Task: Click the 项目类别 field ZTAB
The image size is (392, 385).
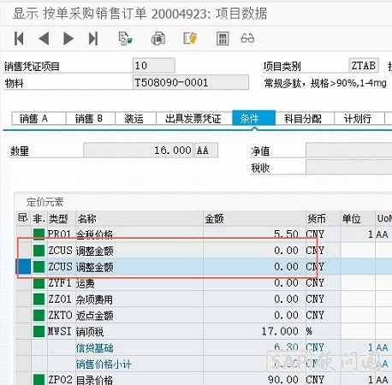Action: 364,66
